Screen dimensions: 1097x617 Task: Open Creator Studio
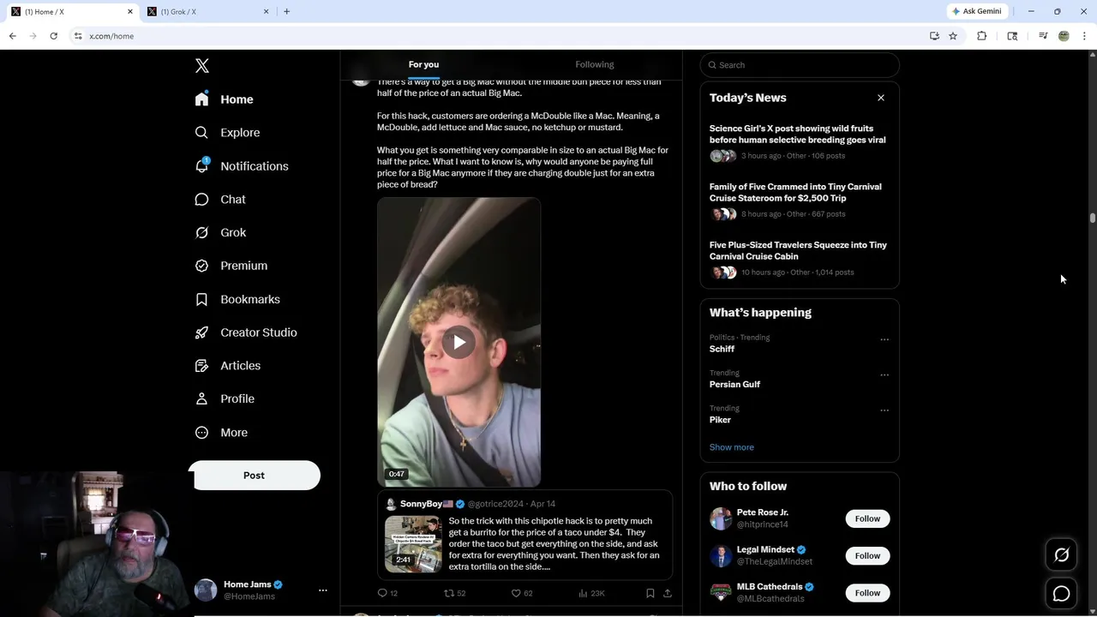coord(245,332)
